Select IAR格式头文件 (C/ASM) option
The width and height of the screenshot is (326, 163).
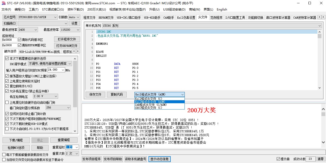[x=160, y=105]
